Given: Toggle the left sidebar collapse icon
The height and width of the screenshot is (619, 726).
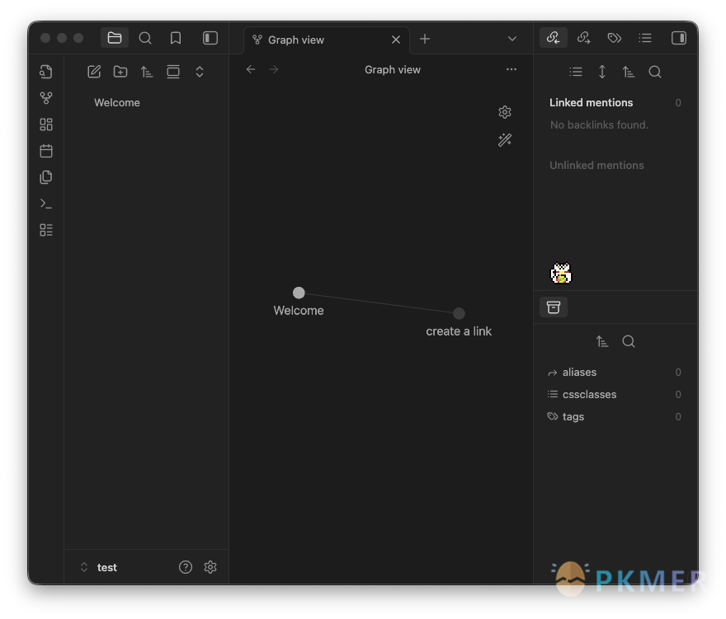Looking at the screenshot, I should click(x=210, y=37).
